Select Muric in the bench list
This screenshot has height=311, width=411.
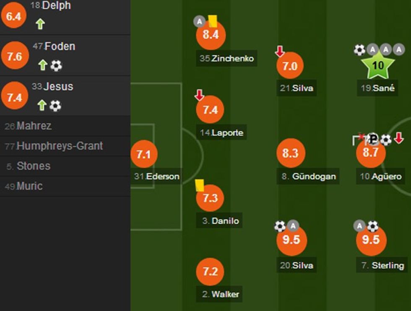[29, 186]
